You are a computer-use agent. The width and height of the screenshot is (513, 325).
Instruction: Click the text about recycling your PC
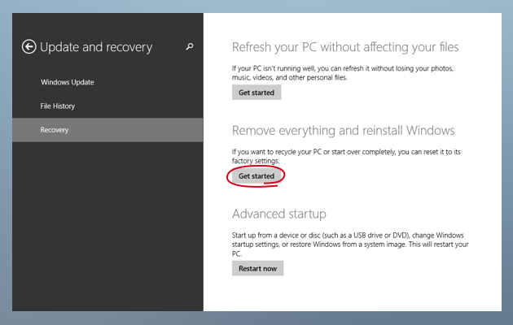click(x=346, y=156)
